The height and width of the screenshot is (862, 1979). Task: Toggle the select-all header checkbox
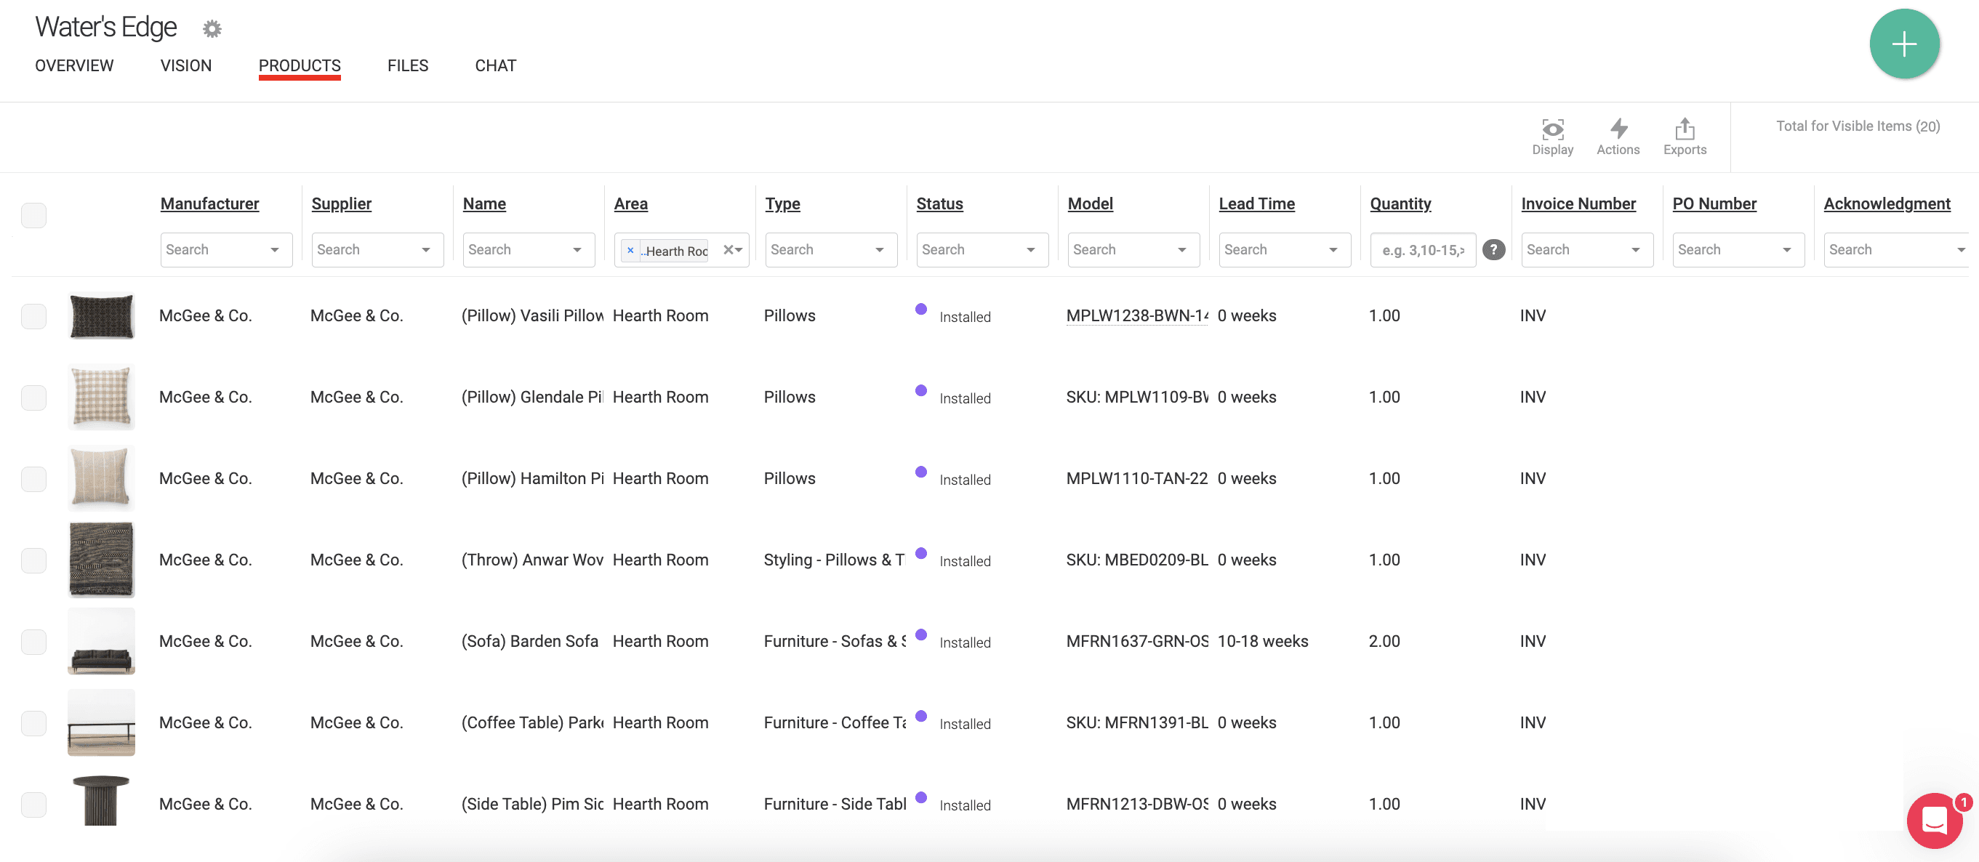33,215
